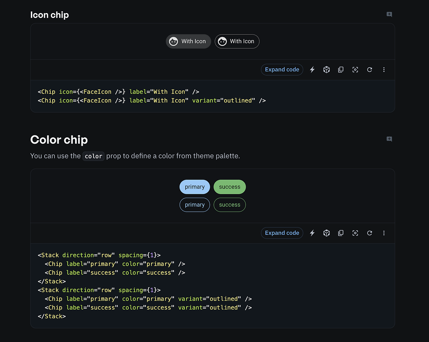
Task: Reset the Icon chip demo
Action: [370, 70]
